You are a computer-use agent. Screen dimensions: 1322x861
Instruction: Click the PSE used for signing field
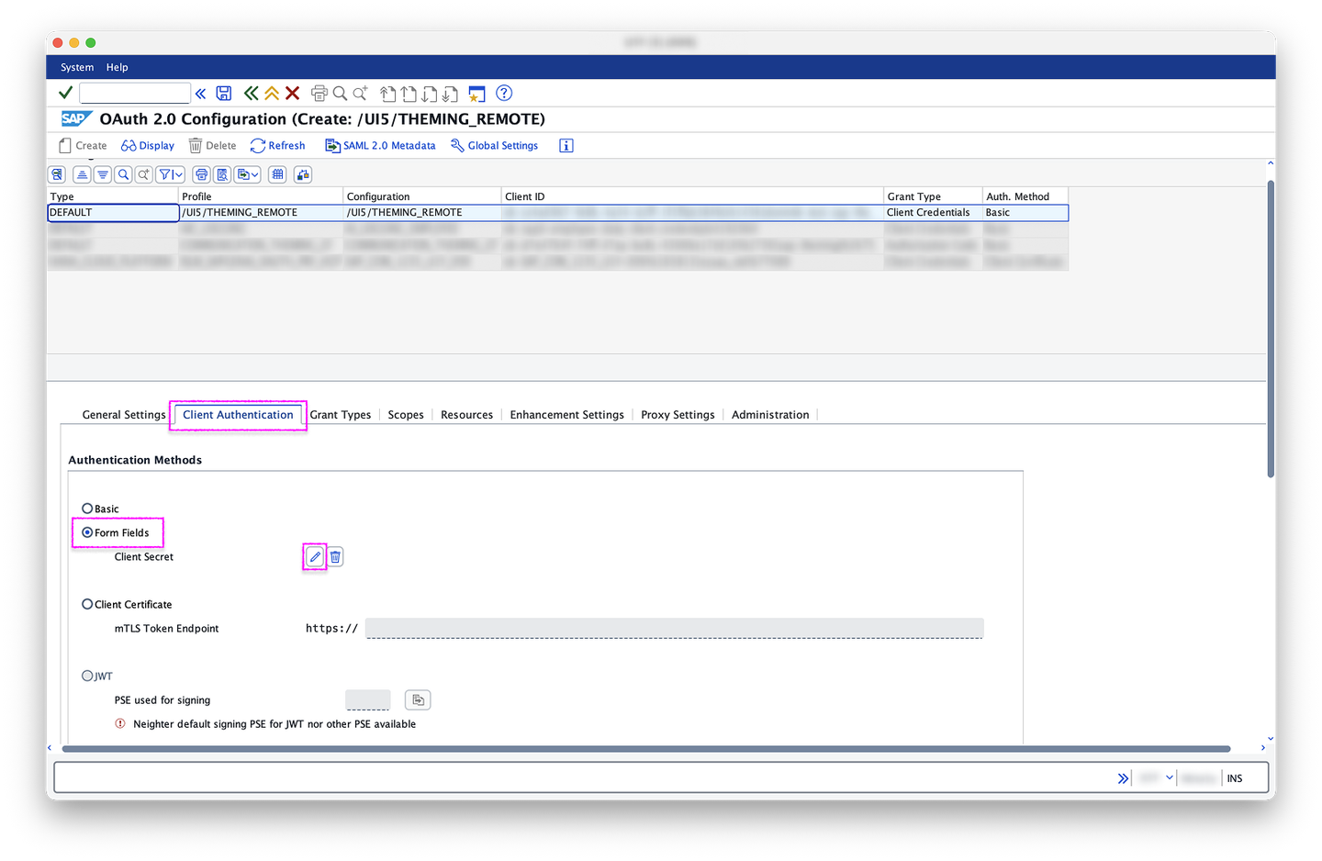click(x=368, y=699)
